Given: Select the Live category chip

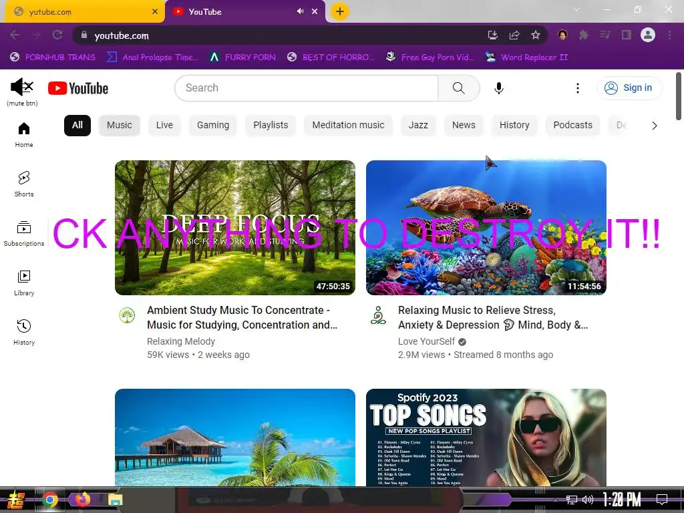Looking at the screenshot, I should click(164, 125).
